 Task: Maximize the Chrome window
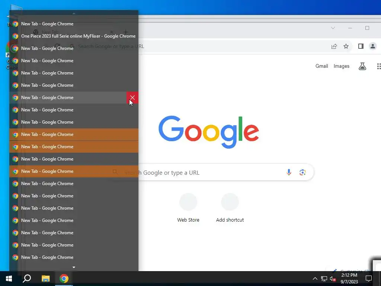click(x=367, y=28)
